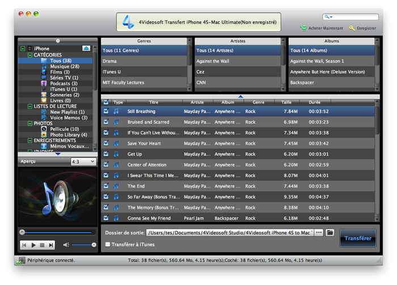Click the stop playback button
This screenshot has height=285, width=397.
[42, 245]
